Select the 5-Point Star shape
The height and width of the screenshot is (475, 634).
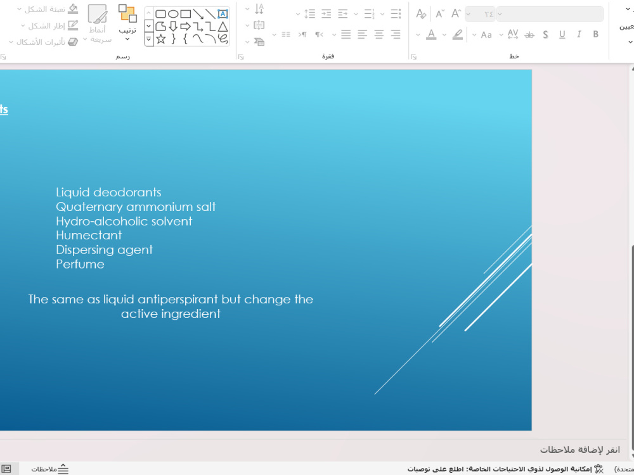[x=161, y=39]
